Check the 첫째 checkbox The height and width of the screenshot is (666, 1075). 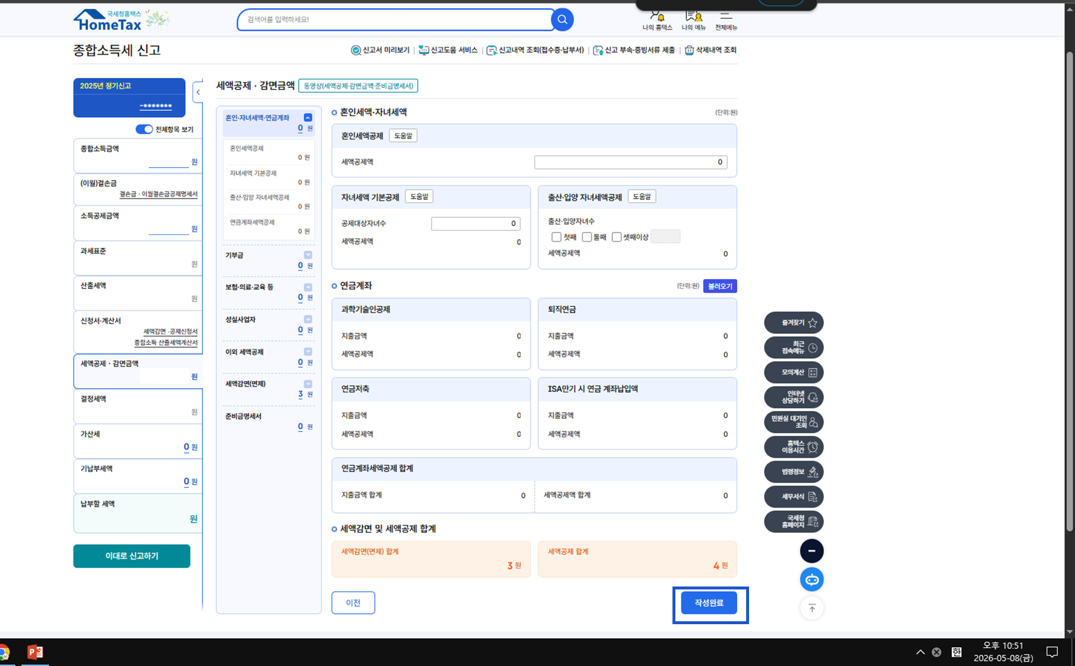click(556, 237)
